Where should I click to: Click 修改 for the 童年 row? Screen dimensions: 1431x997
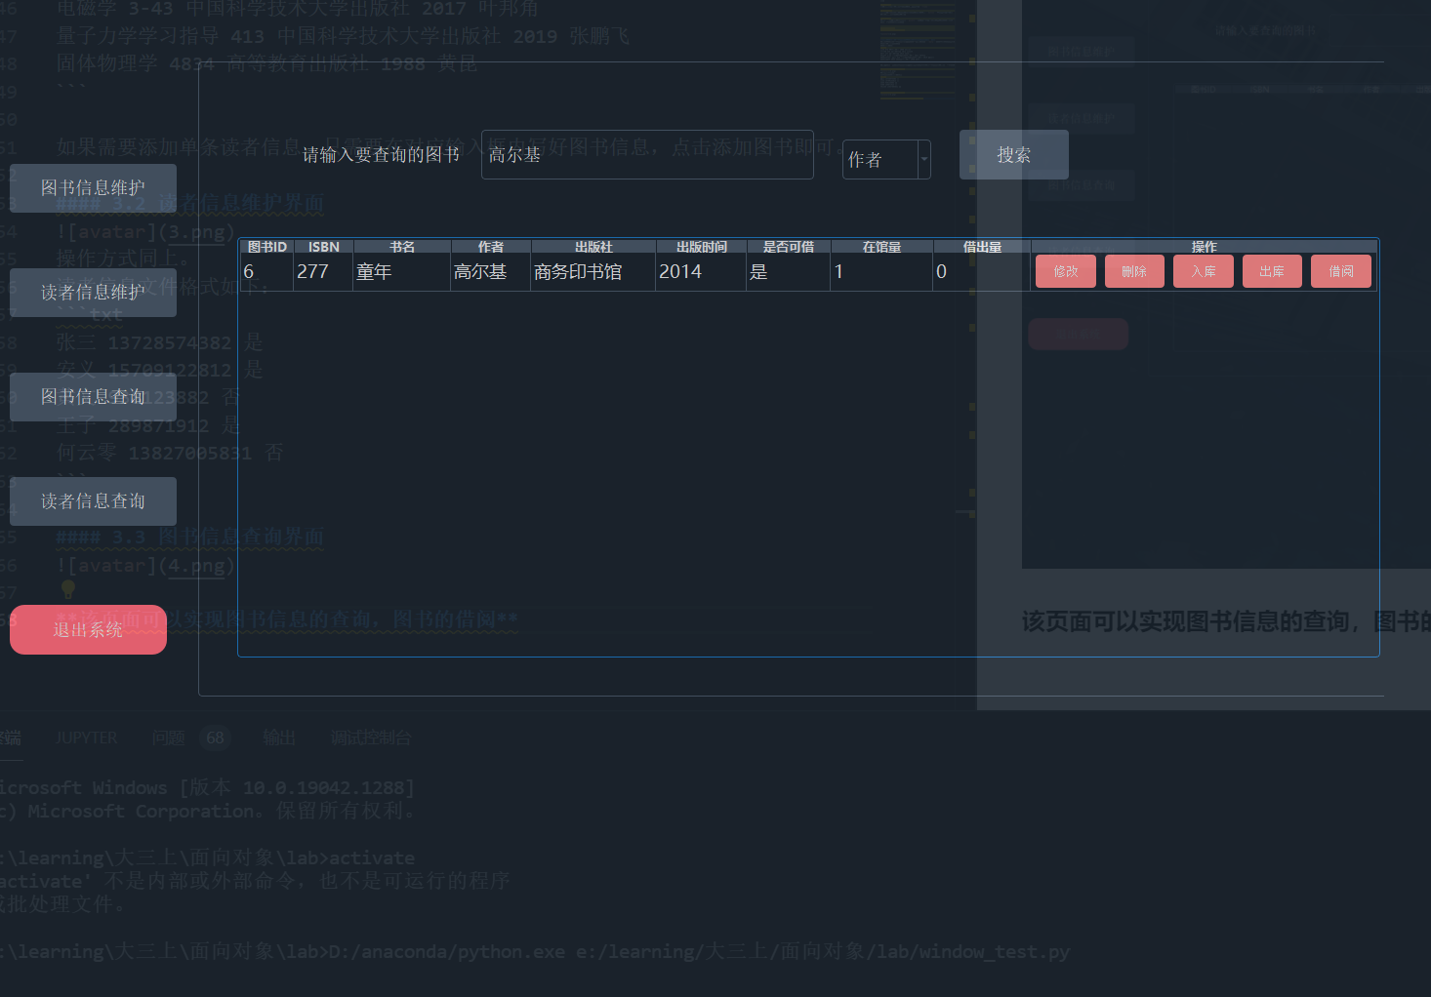click(x=1066, y=271)
